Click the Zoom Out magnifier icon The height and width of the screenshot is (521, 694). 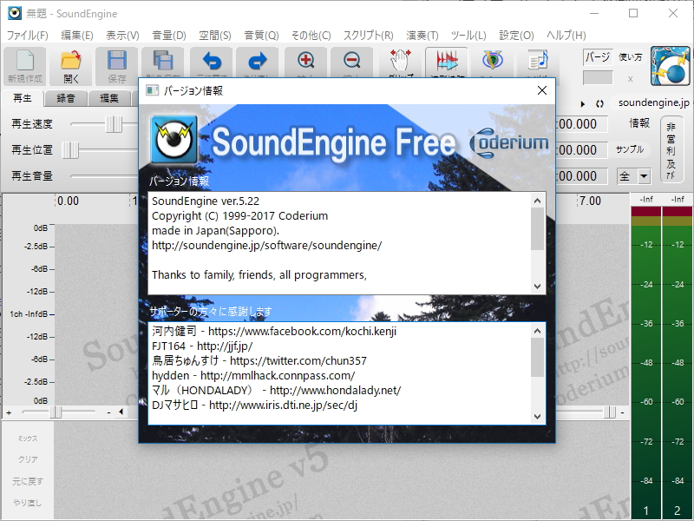pos(352,62)
